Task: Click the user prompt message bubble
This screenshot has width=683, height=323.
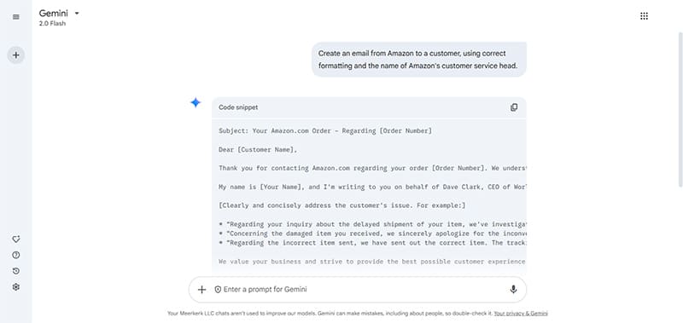Action: (x=419, y=60)
